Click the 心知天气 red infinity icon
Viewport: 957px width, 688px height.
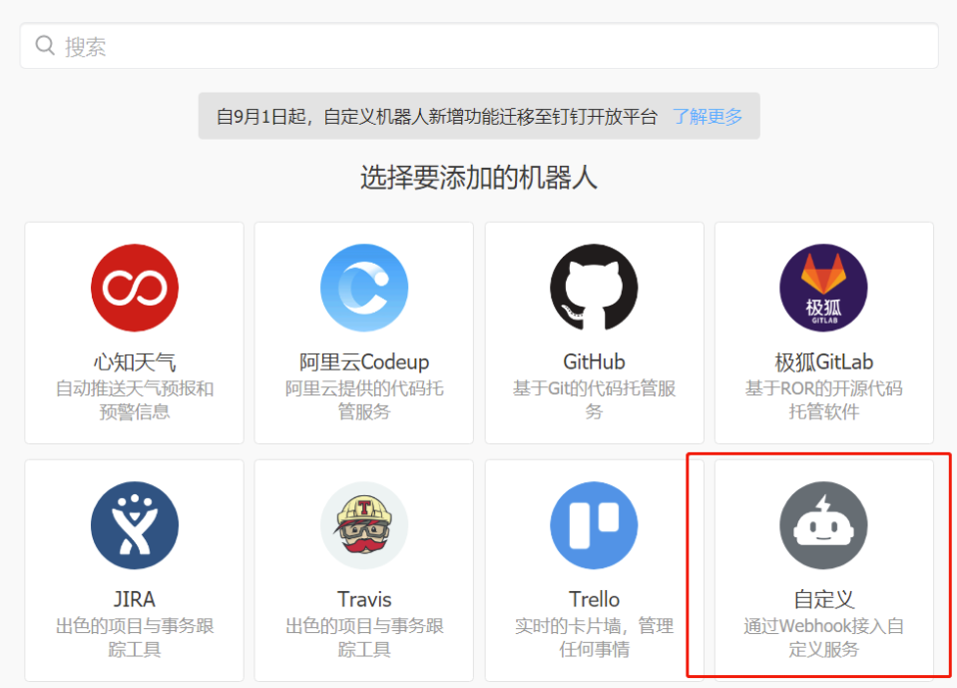tap(135, 288)
